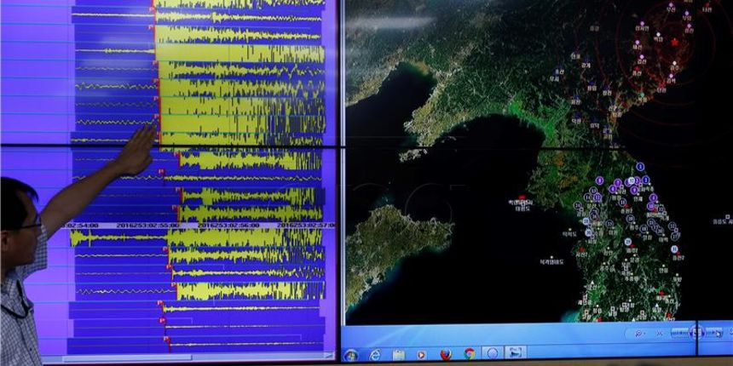Open the Windows Start menu orb
Image resolution: width=733 pixels, height=366 pixels.
(x=350, y=355)
